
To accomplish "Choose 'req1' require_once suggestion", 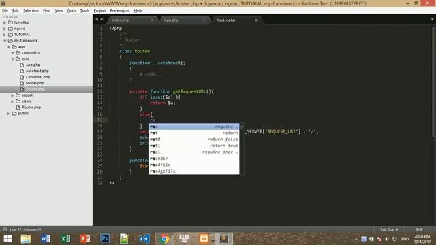I will point(193,152).
